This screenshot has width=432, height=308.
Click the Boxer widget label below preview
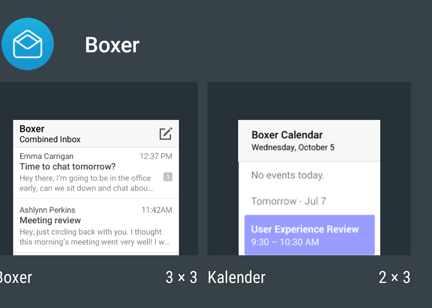coord(16,277)
